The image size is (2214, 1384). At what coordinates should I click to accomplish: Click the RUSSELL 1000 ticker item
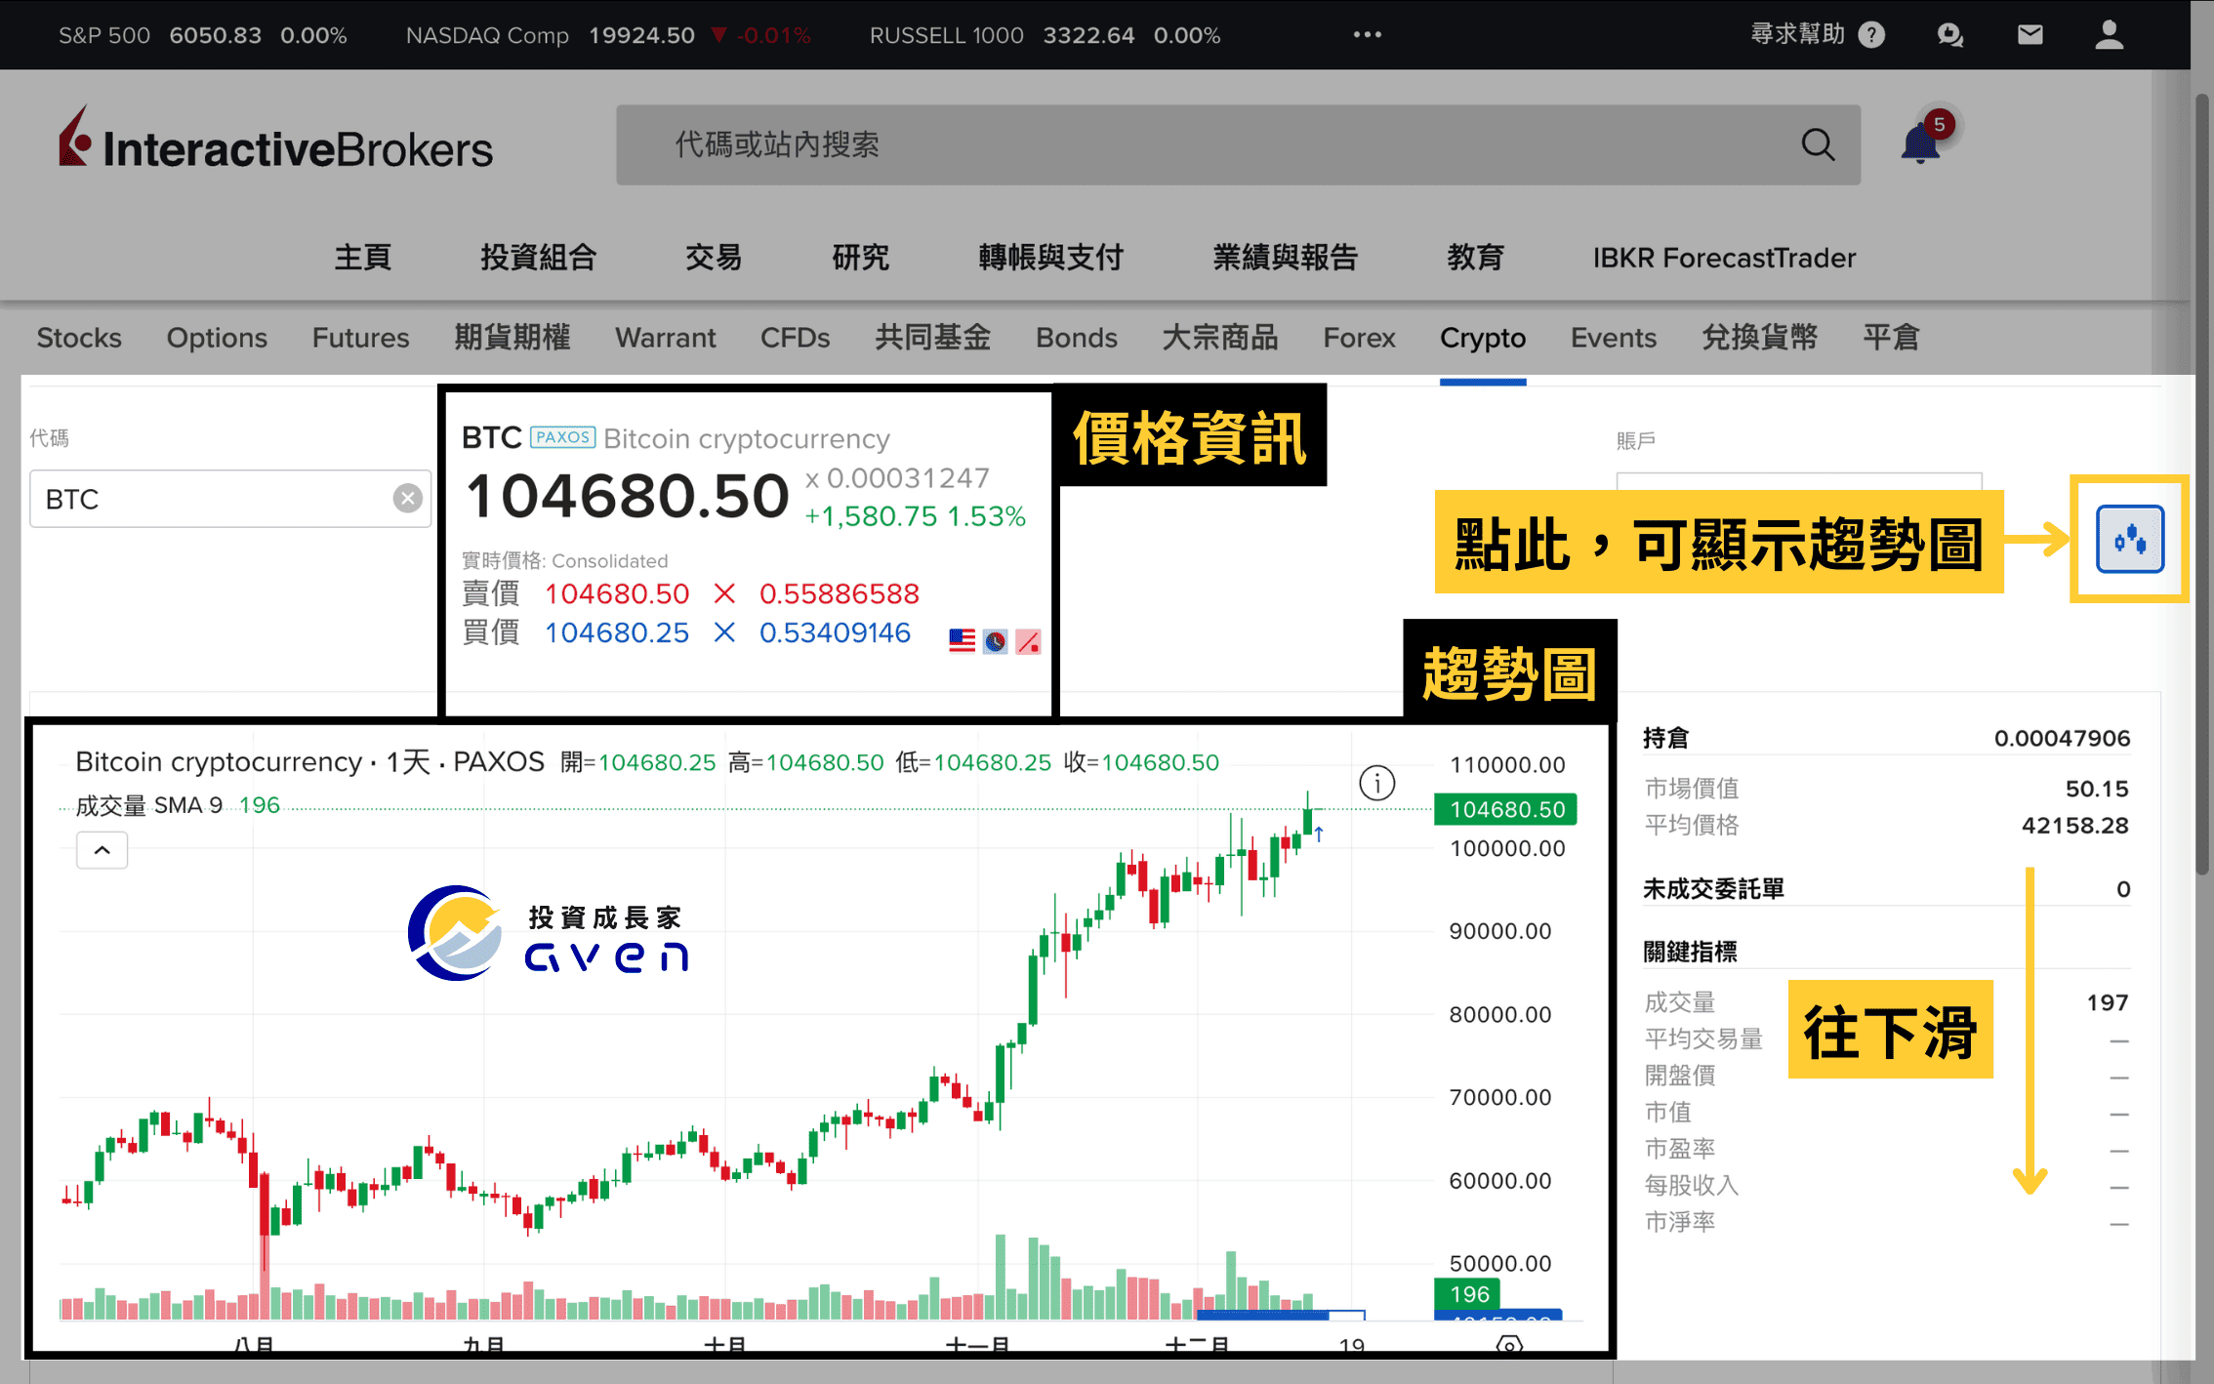[x=1045, y=35]
